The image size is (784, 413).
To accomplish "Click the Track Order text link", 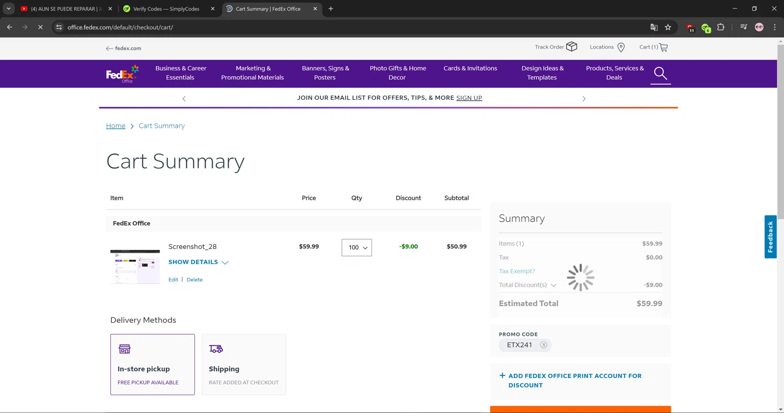I will 549,47.
